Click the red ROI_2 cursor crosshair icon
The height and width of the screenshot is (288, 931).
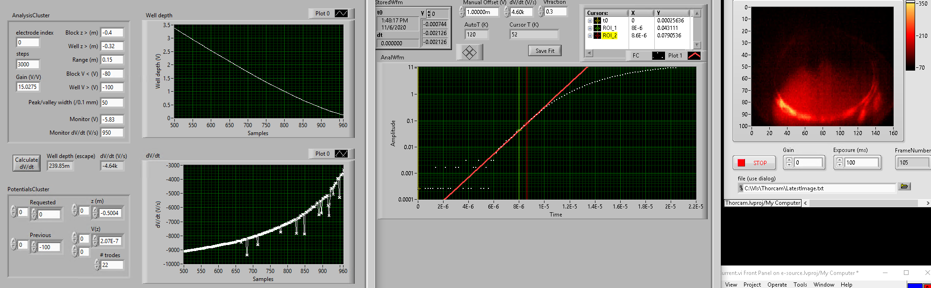click(597, 36)
